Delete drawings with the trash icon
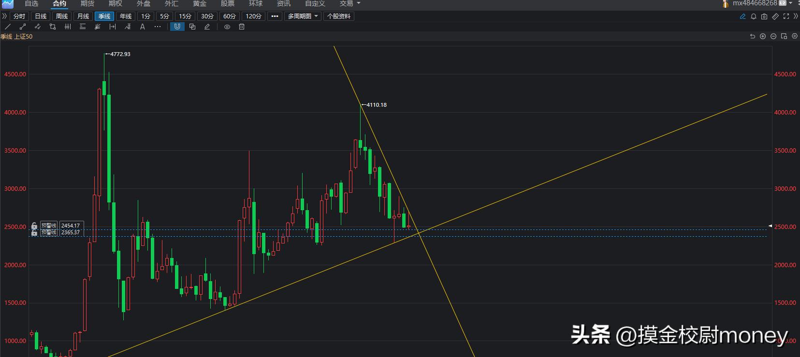800x357 pixels. click(242, 27)
